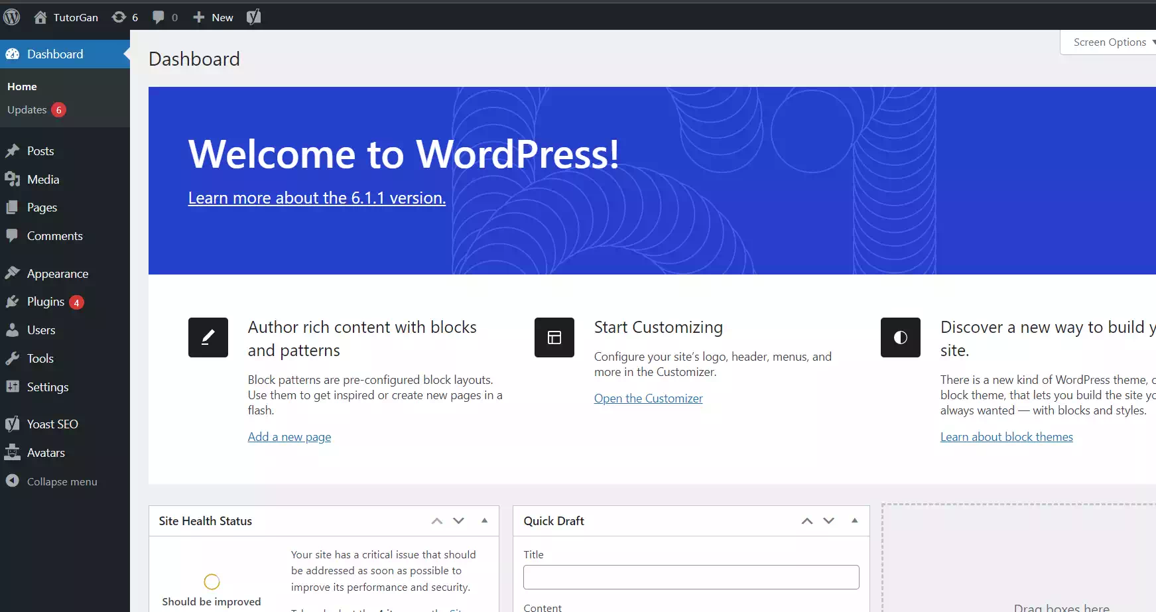The height and width of the screenshot is (612, 1156).
Task: Click the Welcome to WordPress! heading
Action: tap(404, 154)
